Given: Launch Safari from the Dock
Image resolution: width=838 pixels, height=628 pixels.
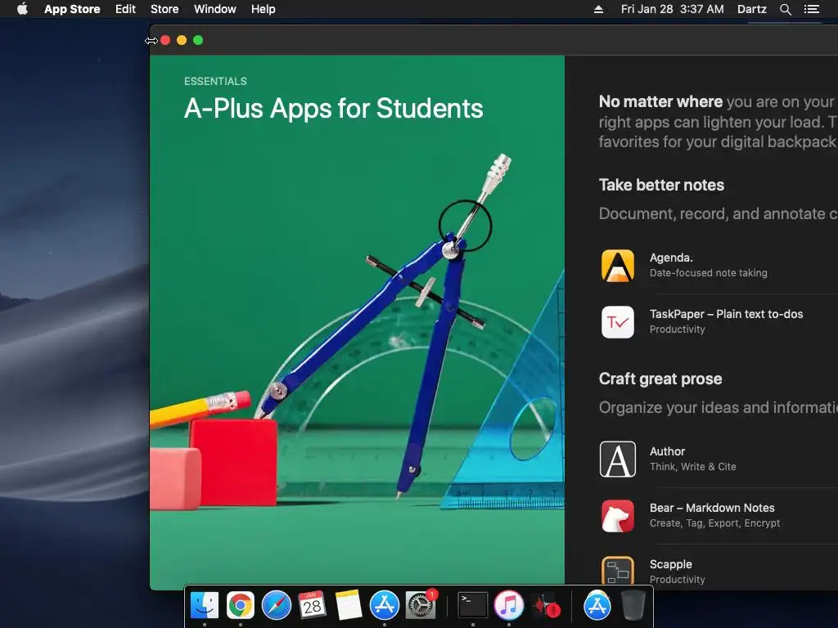Looking at the screenshot, I should click(277, 606).
